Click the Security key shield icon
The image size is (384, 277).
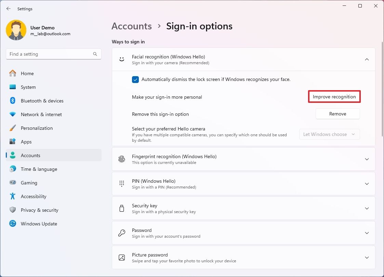coord(122,208)
